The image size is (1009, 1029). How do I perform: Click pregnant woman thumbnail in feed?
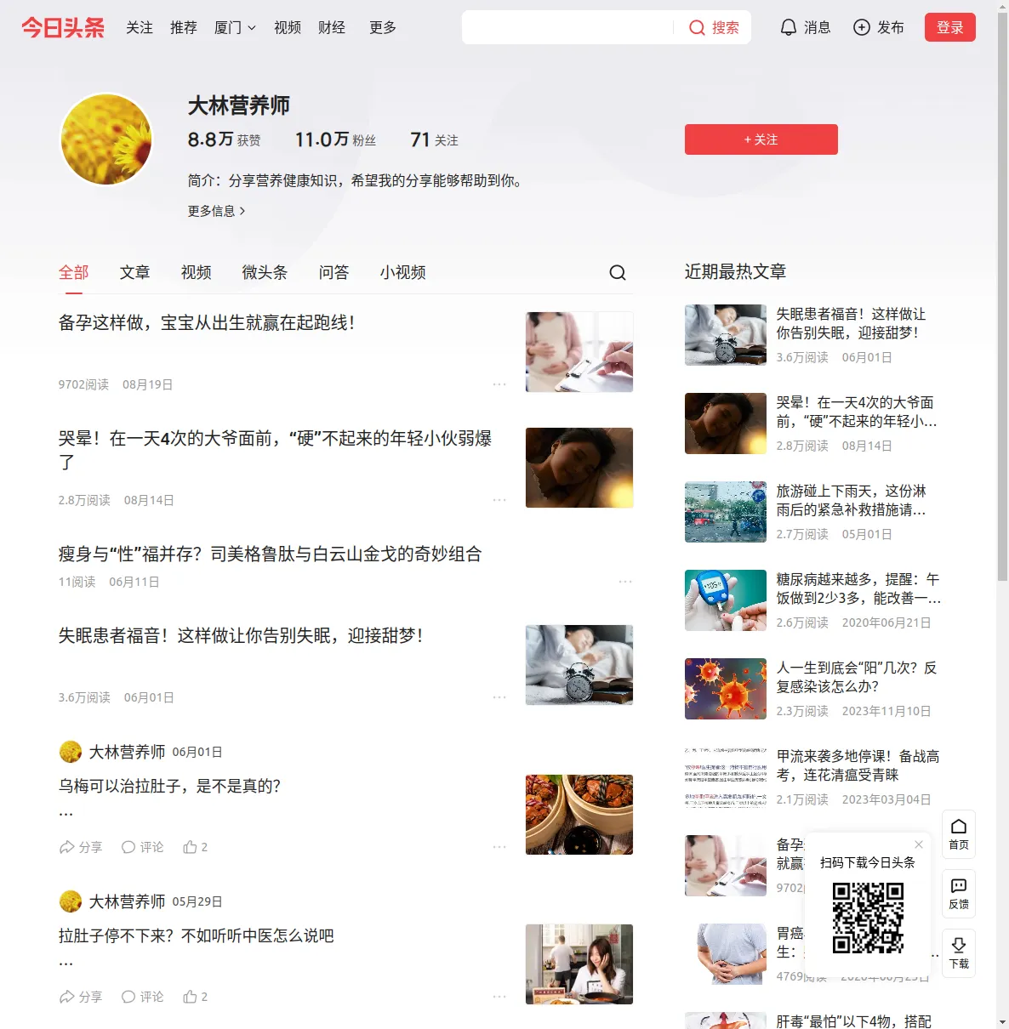pos(579,352)
